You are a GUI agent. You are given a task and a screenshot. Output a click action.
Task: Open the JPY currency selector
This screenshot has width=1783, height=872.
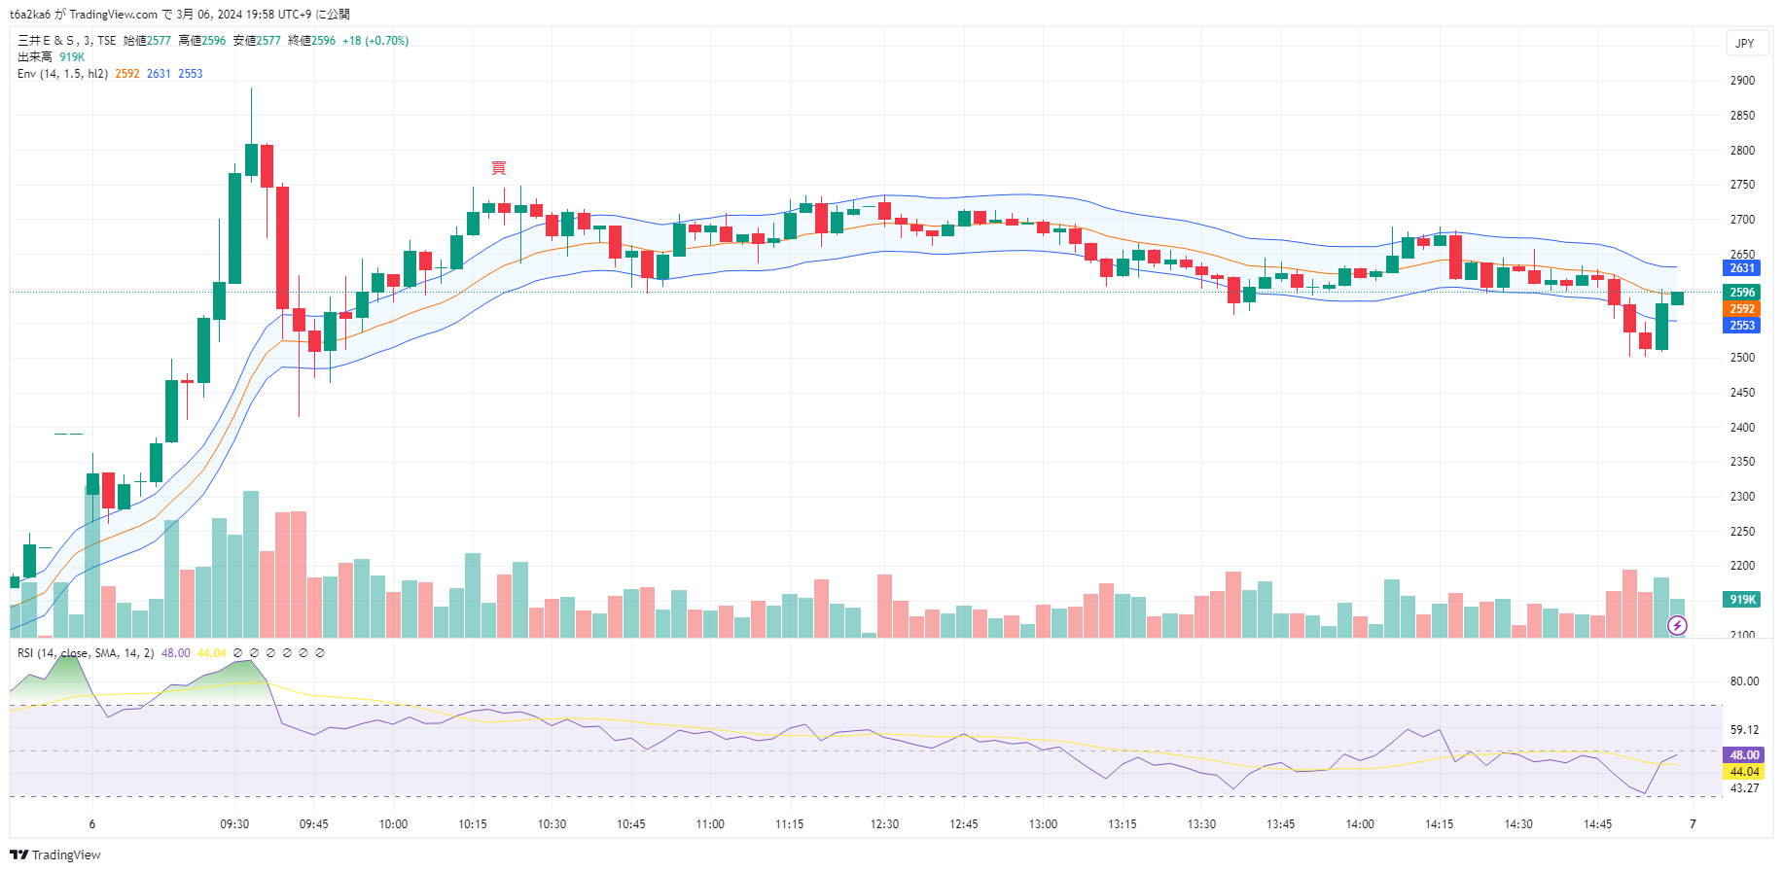[1744, 43]
